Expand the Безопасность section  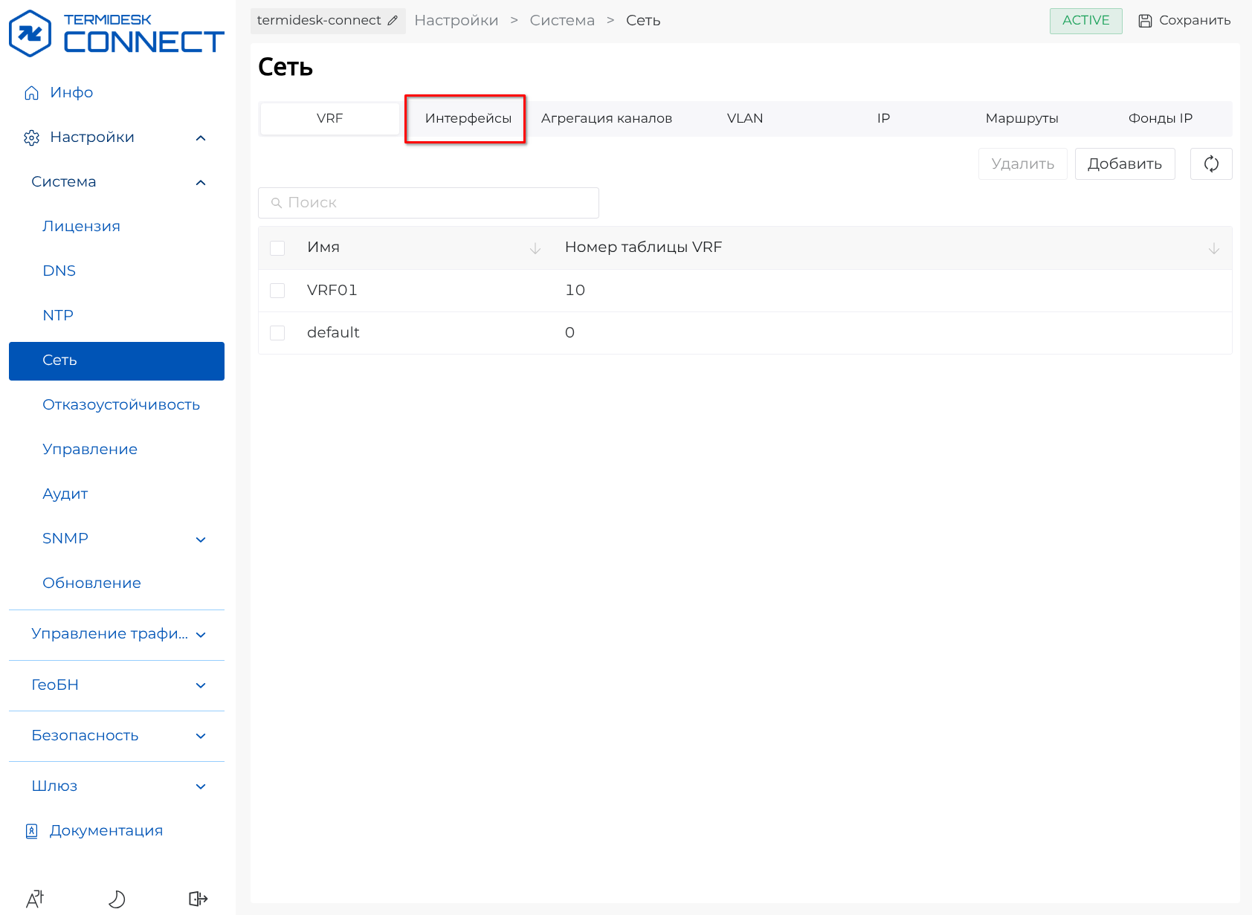pos(200,736)
